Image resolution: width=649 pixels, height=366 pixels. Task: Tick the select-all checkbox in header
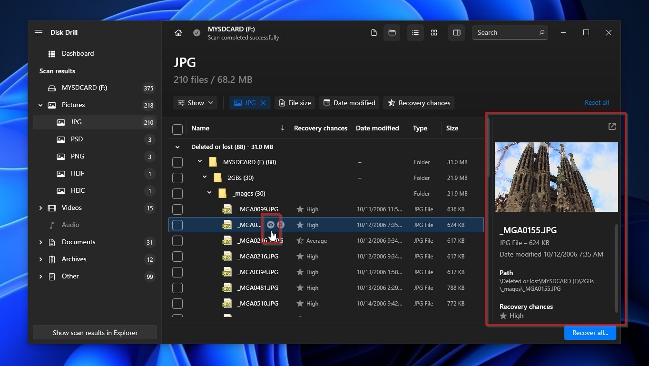pos(177,129)
